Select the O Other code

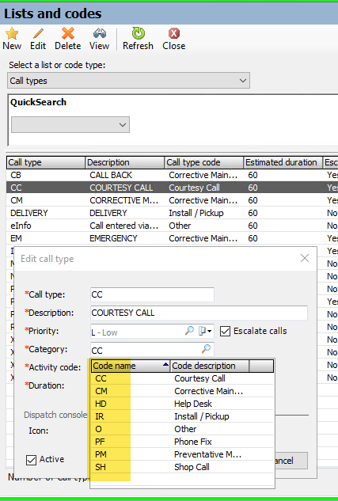click(x=182, y=429)
